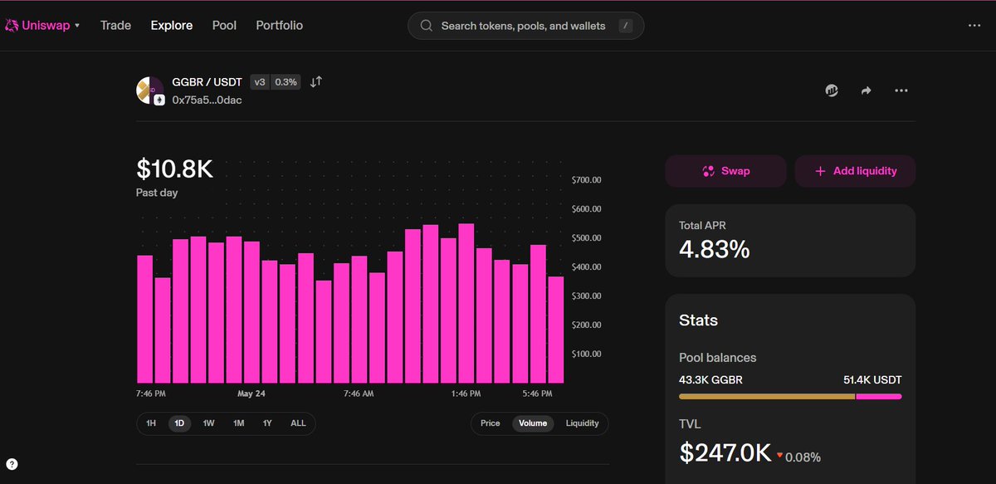Viewport: 996px width, 484px height.
Task: Open the Trade menu
Action: (116, 26)
